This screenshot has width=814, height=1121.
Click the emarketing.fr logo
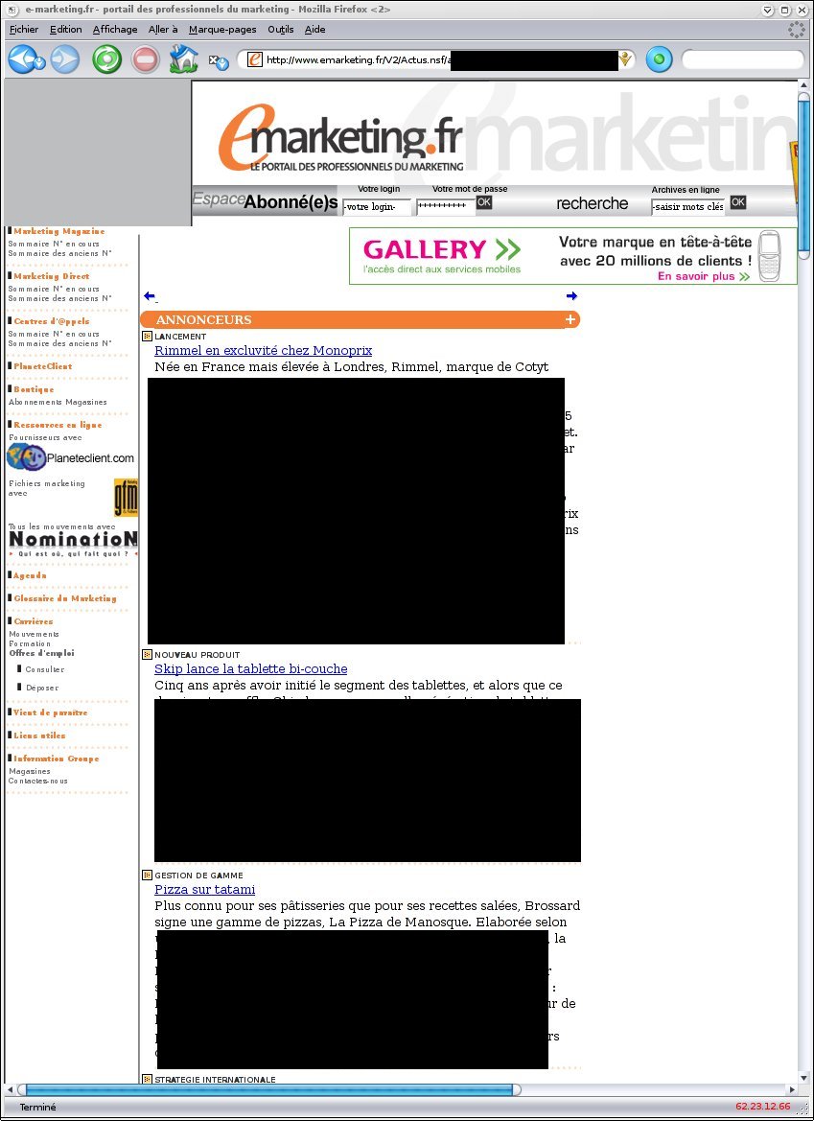tap(341, 138)
